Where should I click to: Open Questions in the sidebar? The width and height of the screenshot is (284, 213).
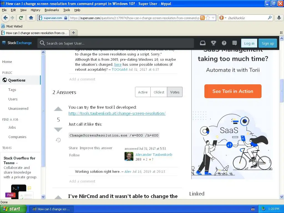pyautogui.click(x=20, y=80)
